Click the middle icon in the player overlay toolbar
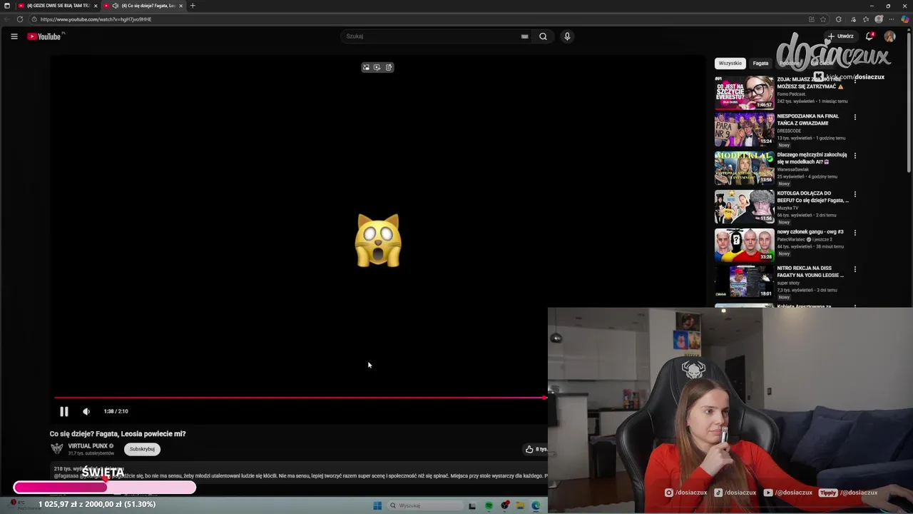913x514 pixels. pos(377,67)
